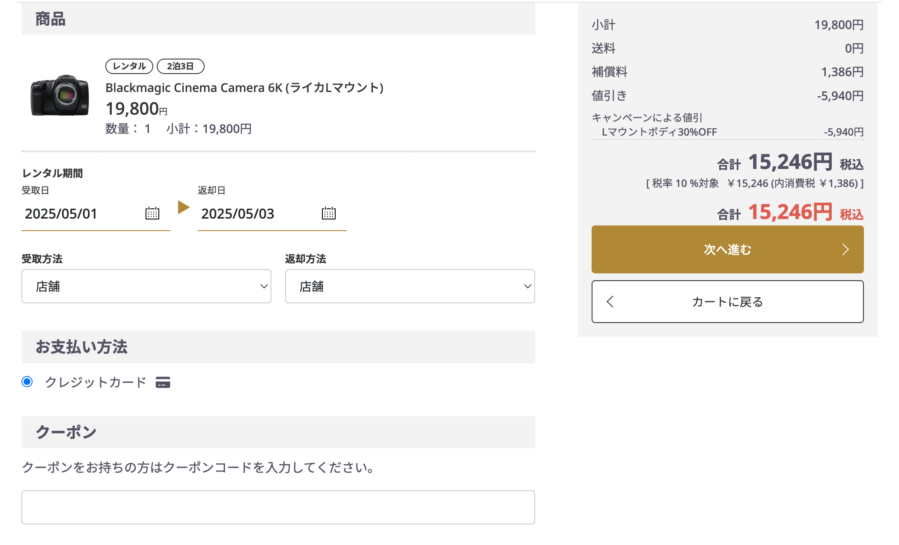Click the レンタル tag badge
The width and height of the screenshot is (899, 545).
point(129,66)
